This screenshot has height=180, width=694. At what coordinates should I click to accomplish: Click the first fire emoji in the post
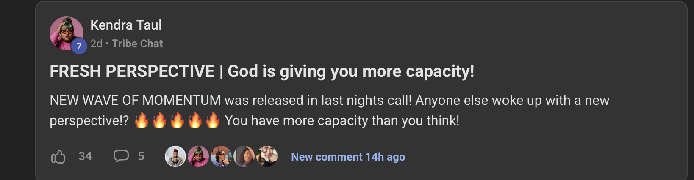coord(142,120)
